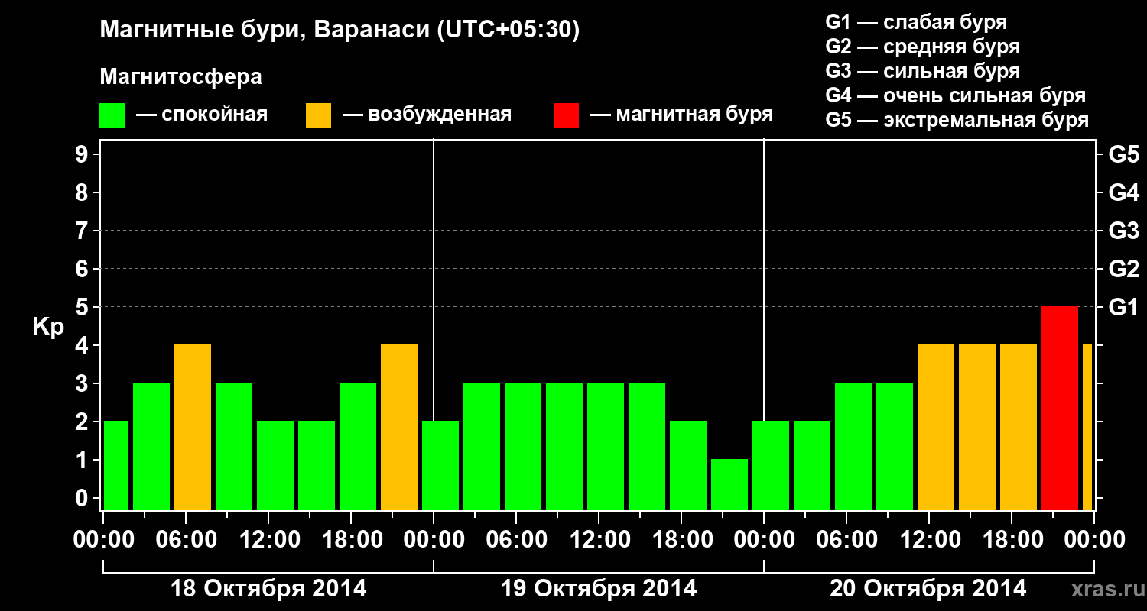Select the 'G4 — очень сильная буря' legend line
1147x611 pixels.
956,95
